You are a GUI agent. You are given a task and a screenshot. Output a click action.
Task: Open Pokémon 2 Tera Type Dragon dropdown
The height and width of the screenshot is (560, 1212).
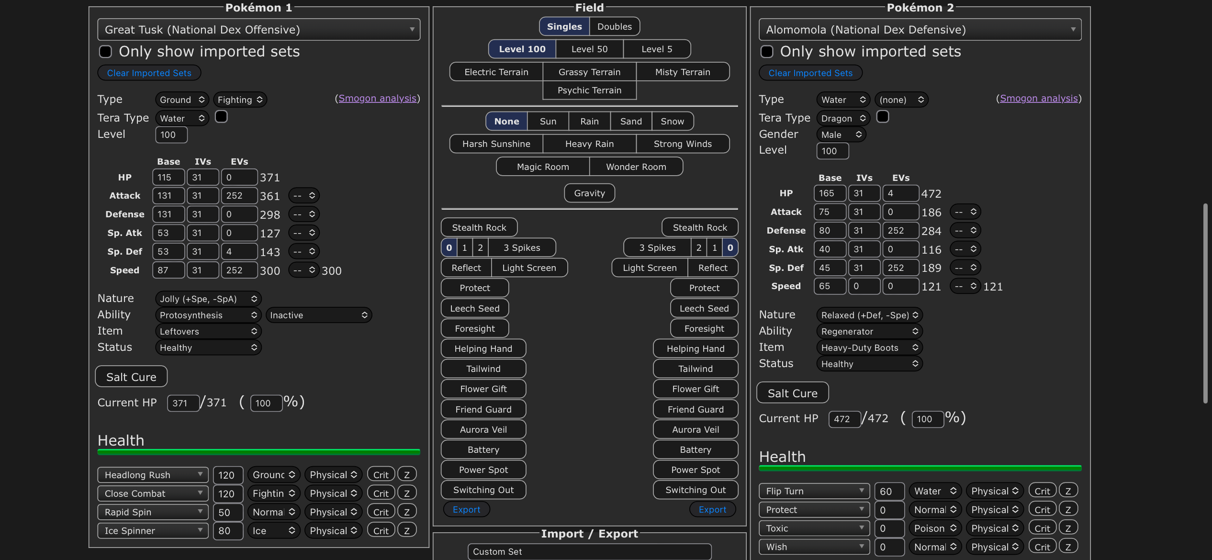tap(843, 118)
